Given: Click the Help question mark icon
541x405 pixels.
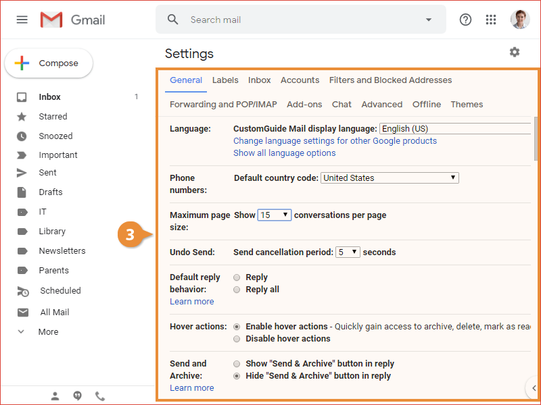Looking at the screenshot, I should 465,20.
